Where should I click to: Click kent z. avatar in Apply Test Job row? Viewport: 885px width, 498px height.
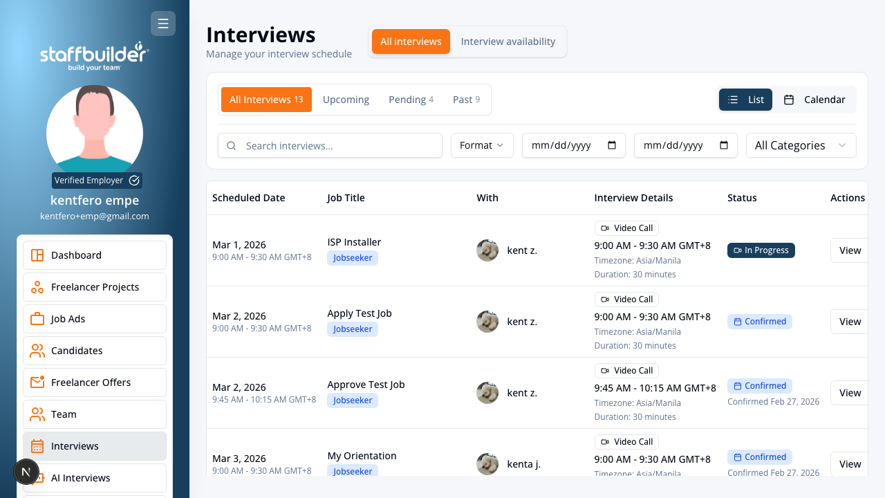point(487,322)
